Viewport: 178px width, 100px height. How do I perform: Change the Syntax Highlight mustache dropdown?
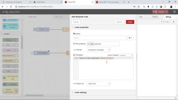tap(126, 55)
